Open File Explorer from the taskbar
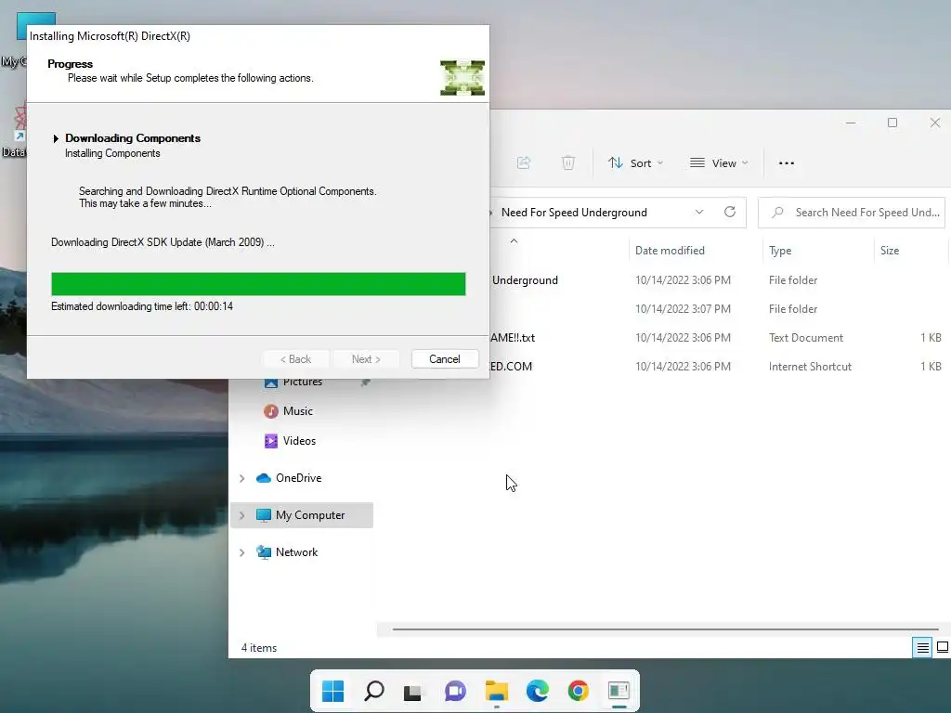Image resolution: width=951 pixels, height=713 pixels. coord(497,691)
